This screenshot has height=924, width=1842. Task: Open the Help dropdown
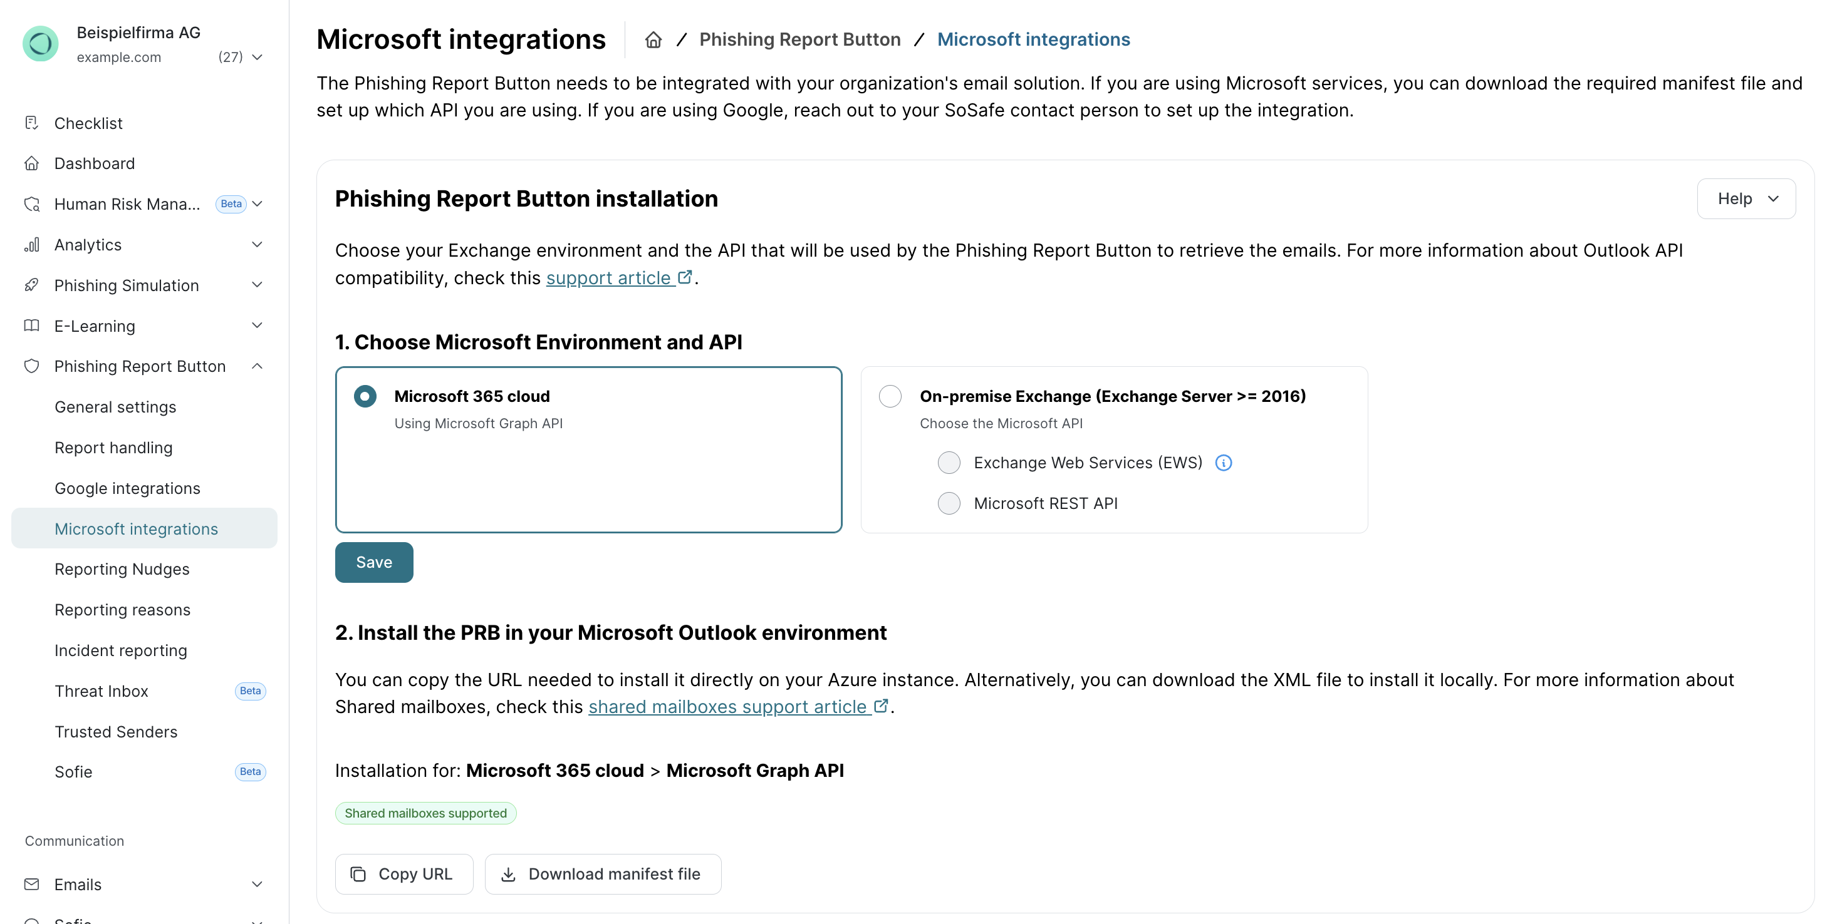[1746, 198]
